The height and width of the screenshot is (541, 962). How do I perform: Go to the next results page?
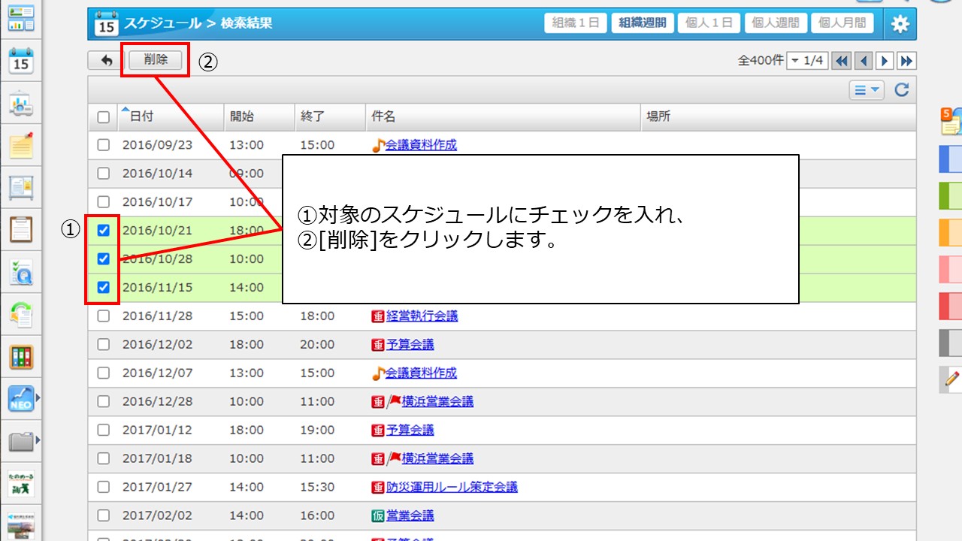[x=885, y=61]
